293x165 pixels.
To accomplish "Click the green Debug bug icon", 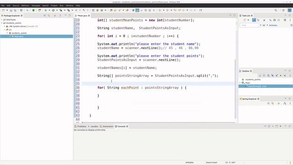I will click(x=46, y=10).
